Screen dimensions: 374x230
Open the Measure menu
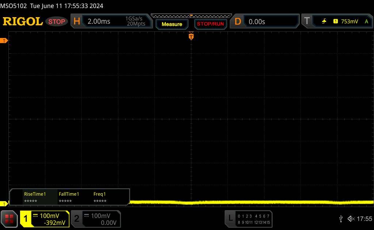click(172, 24)
